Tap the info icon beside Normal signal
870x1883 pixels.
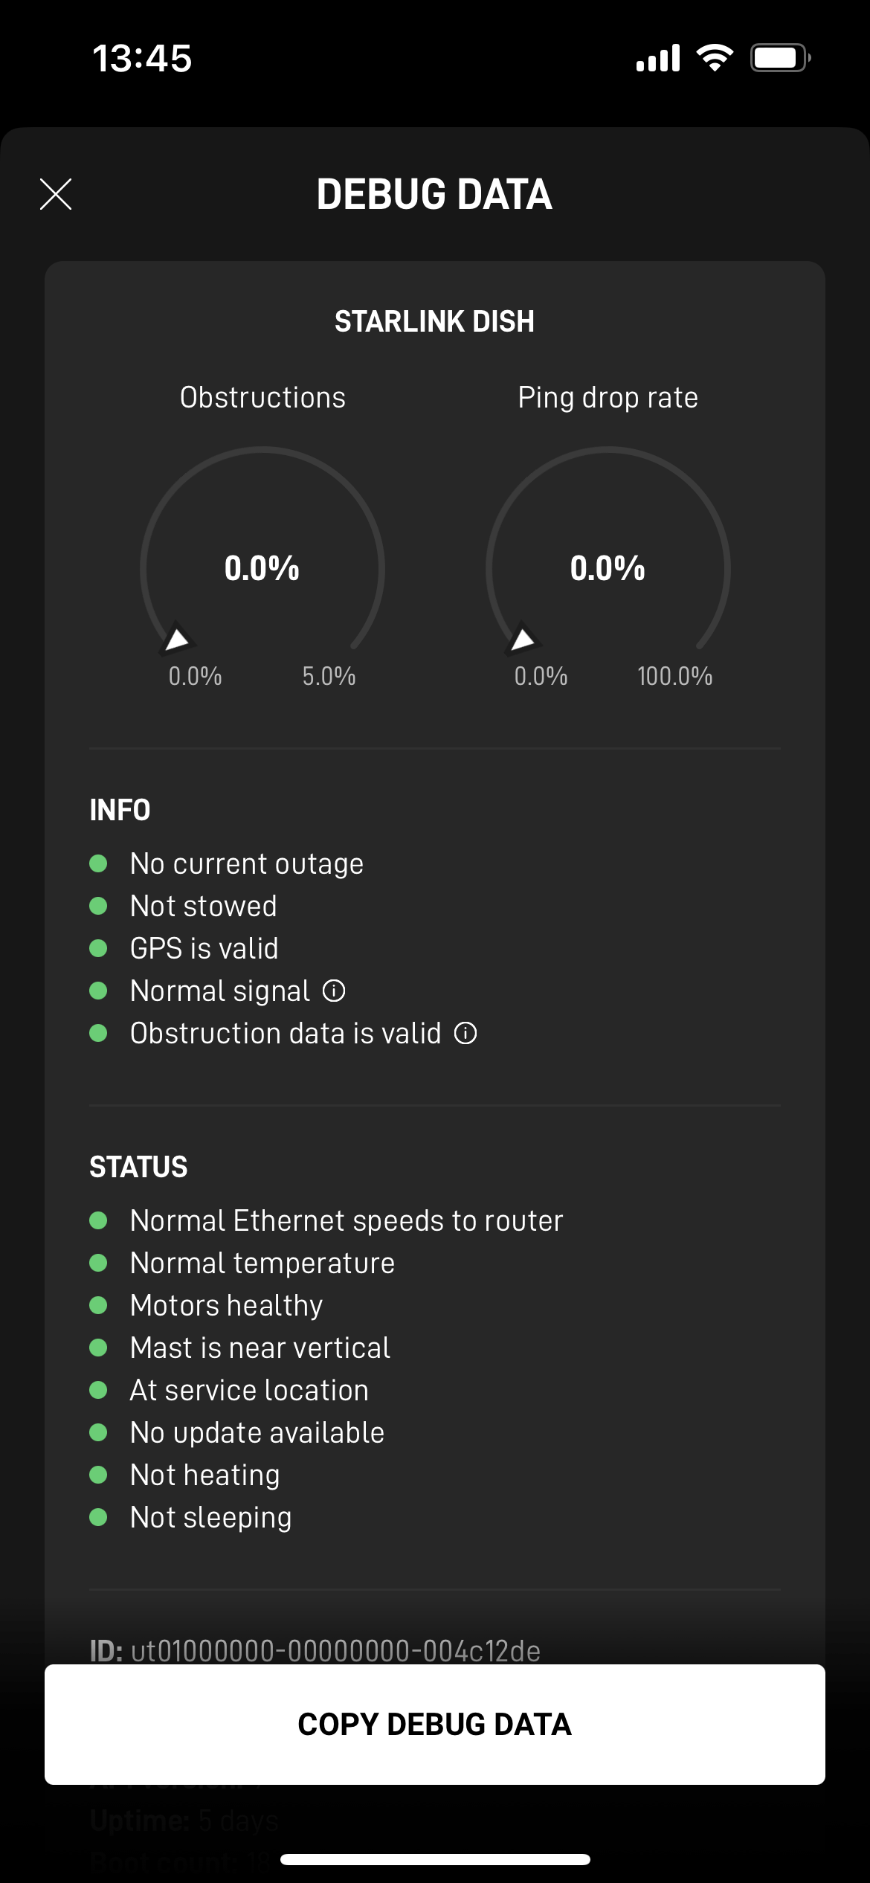coord(334,991)
